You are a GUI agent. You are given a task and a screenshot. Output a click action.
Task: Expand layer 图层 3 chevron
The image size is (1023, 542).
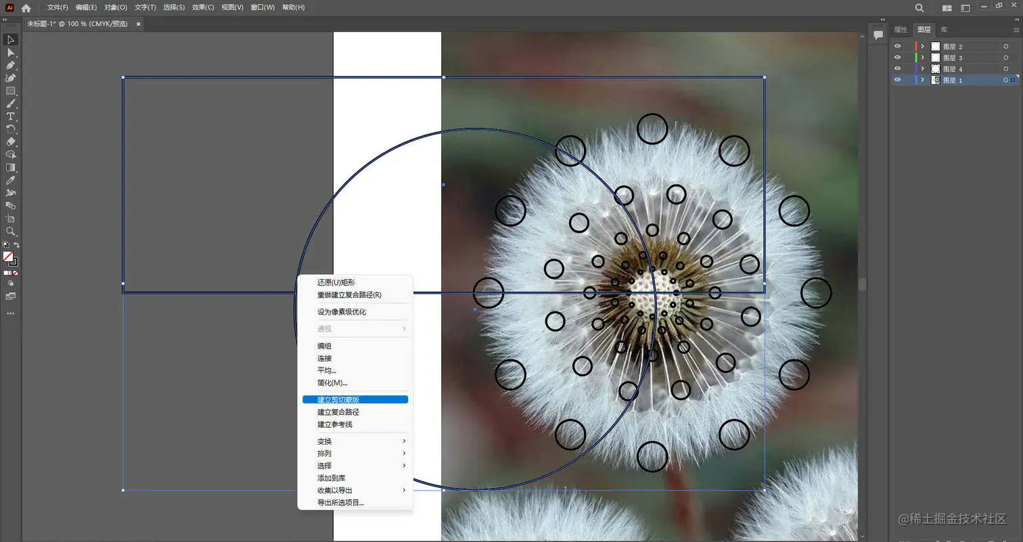(x=922, y=58)
